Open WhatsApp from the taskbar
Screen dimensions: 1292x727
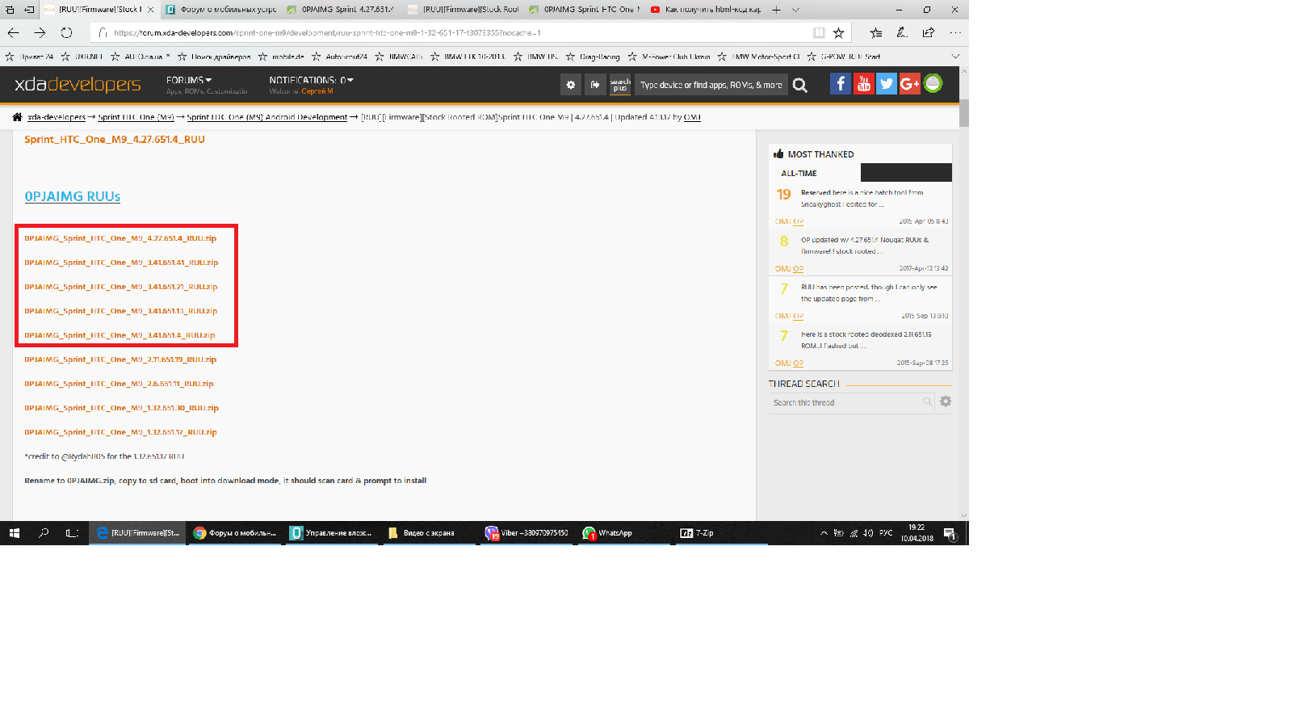624,533
